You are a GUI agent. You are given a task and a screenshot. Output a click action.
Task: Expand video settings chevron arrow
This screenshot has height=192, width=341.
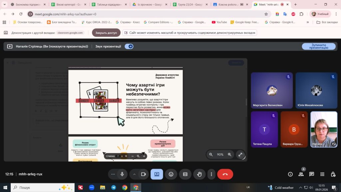pos(135,174)
